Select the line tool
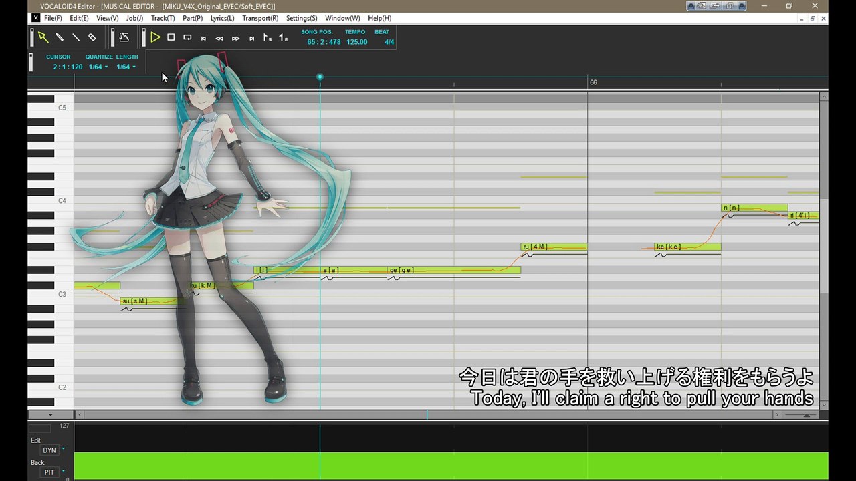The height and width of the screenshot is (481, 856). pos(76,37)
